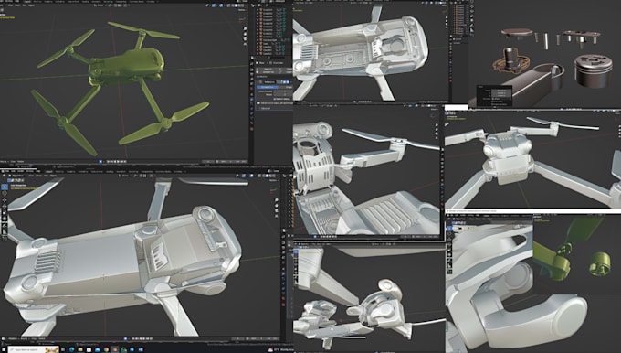Toggle Optimal Display checkbox in modifier
The image size is (621, 353).
tap(275, 99)
